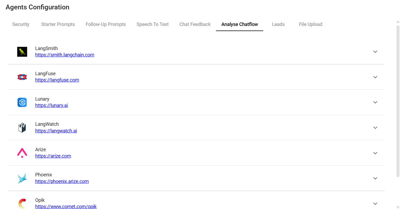Expand the Opik configuration section
The height and width of the screenshot is (209, 400).
pyautogui.click(x=375, y=203)
